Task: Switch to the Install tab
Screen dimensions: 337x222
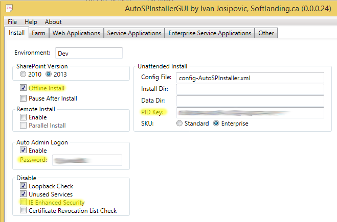Action: [16, 33]
